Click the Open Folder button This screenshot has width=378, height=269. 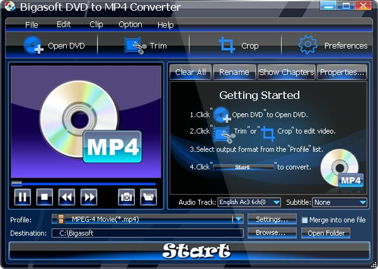tap(326, 233)
